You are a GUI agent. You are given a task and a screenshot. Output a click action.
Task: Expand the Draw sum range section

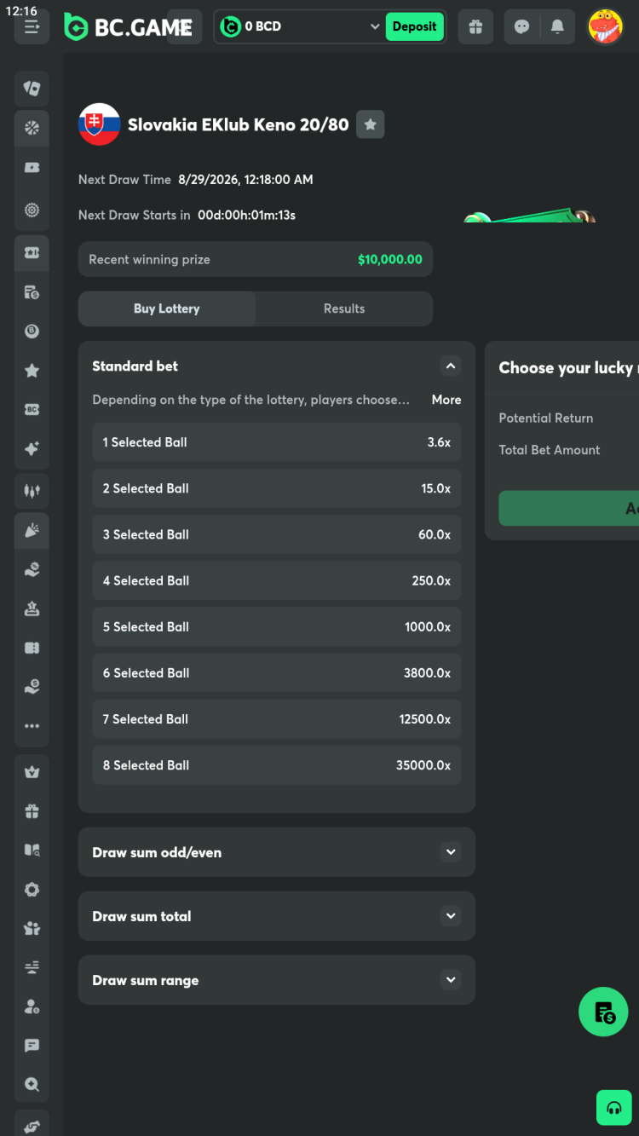tap(277, 980)
